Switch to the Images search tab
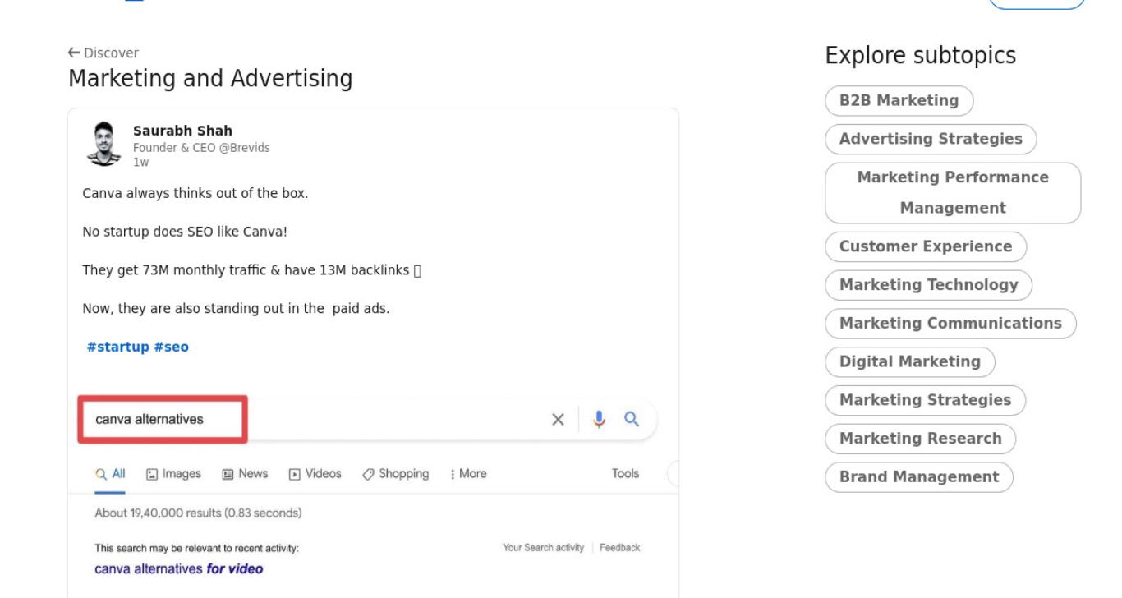The image size is (1122, 598). coord(173,474)
